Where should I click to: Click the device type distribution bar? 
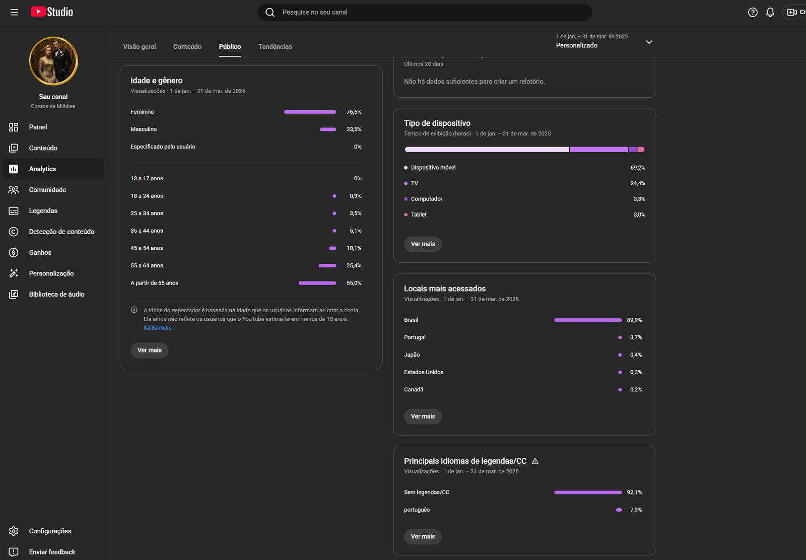pos(524,150)
